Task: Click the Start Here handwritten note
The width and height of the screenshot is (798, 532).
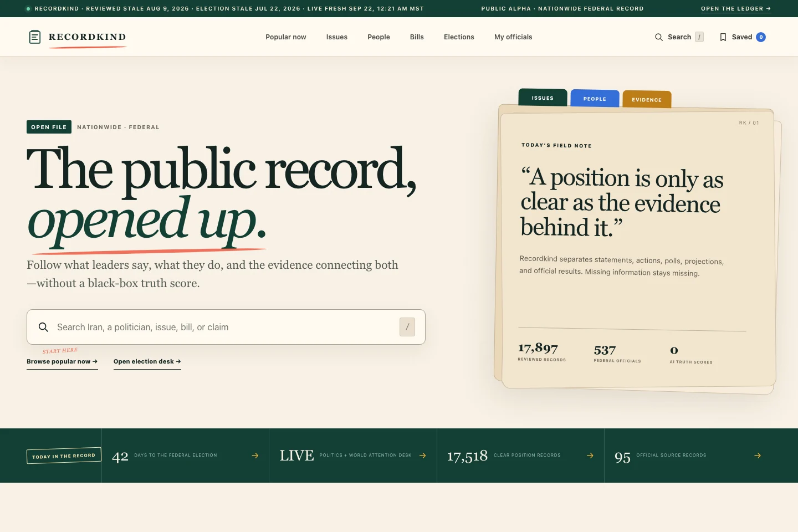Action: pos(60,351)
